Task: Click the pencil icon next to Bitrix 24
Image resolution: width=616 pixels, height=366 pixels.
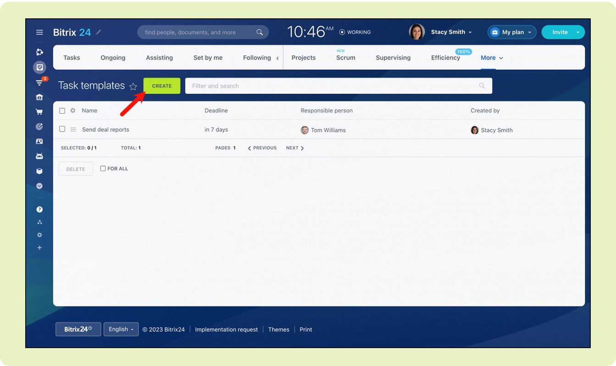Action: pos(99,32)
